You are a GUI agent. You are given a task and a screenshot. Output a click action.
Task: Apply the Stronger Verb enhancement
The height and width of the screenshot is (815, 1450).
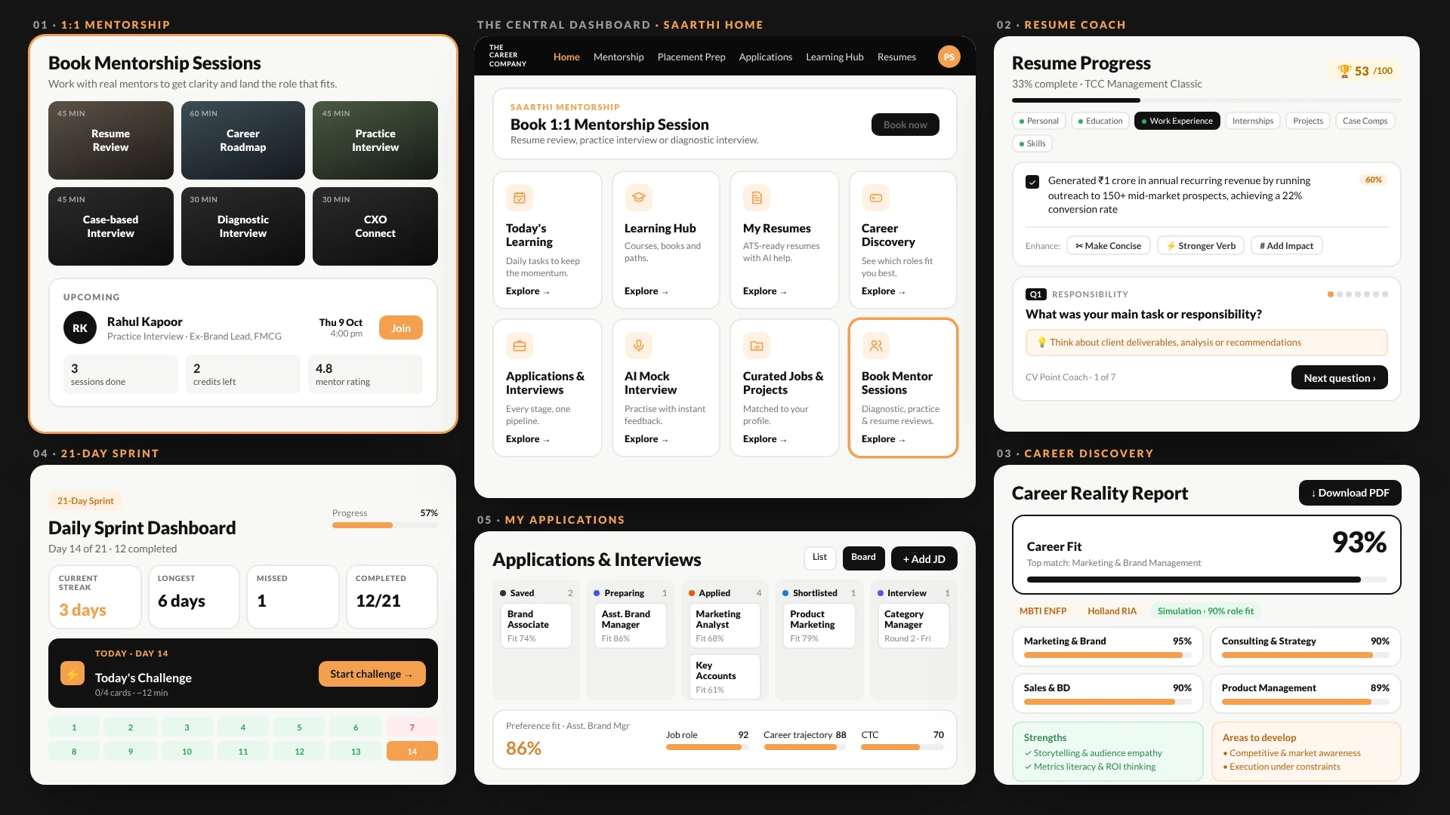click(1201, 245)
